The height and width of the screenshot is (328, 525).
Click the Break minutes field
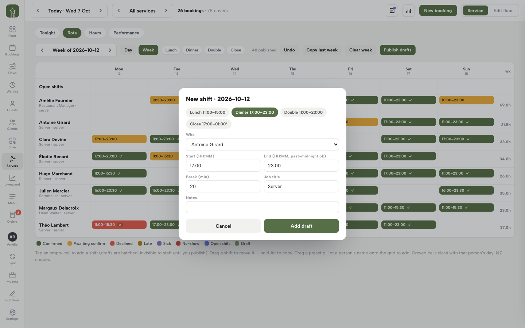223,186
